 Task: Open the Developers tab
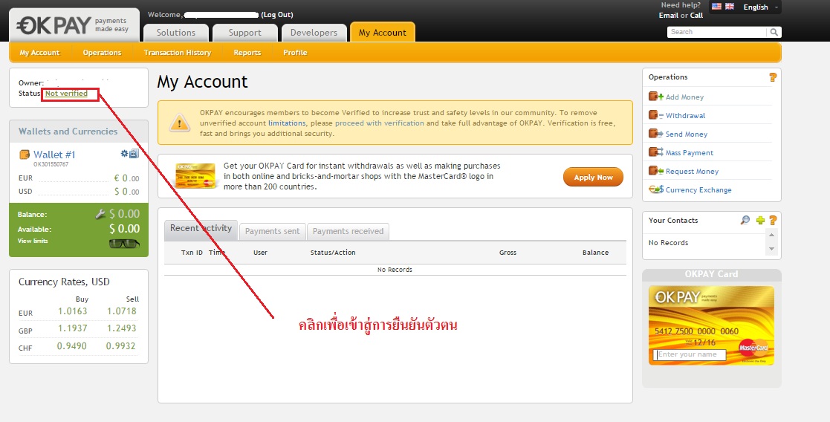click(x=314, y=32)
